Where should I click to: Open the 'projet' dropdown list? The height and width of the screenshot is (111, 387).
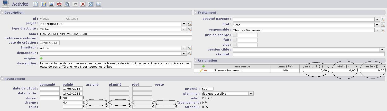pos(184,24)
